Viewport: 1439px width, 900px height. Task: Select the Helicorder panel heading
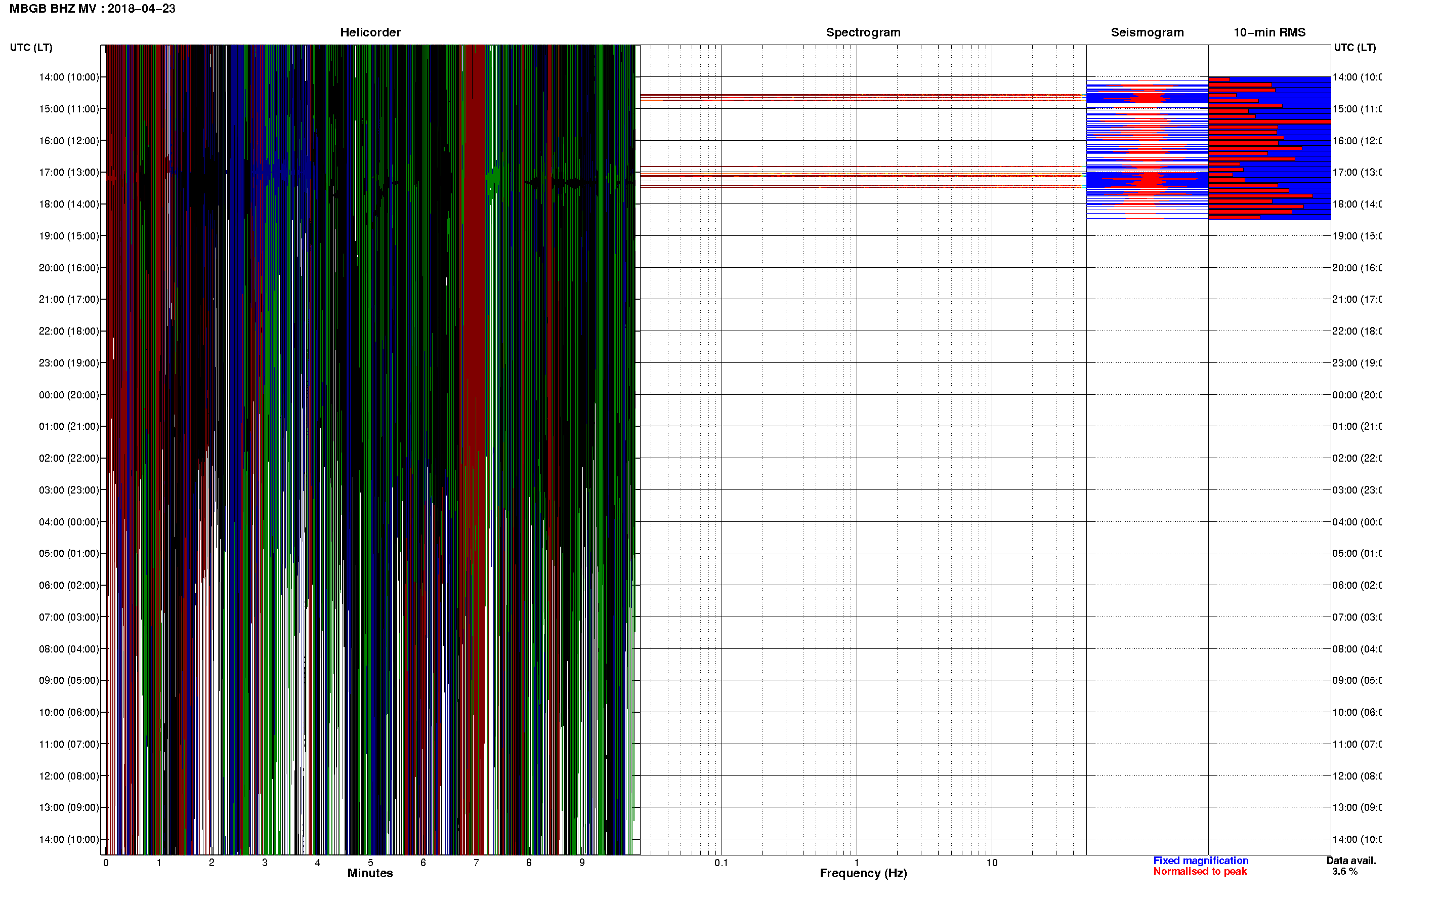click(370, 32)
